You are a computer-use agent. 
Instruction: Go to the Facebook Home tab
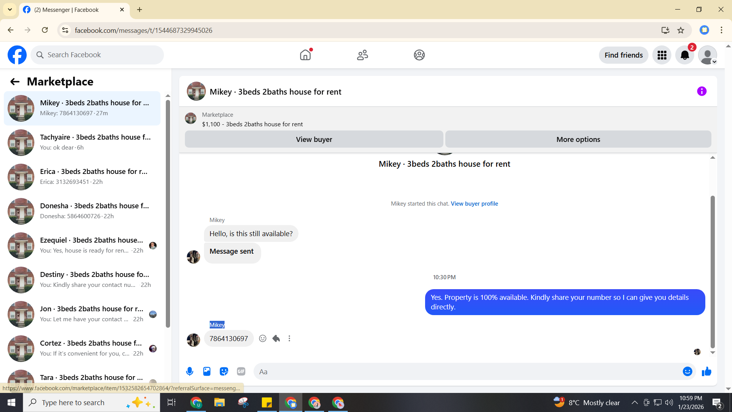[305, 55]
